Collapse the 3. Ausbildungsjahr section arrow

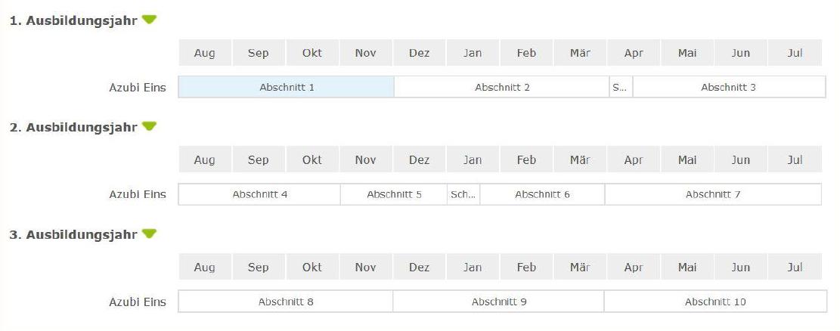[149, 234]
